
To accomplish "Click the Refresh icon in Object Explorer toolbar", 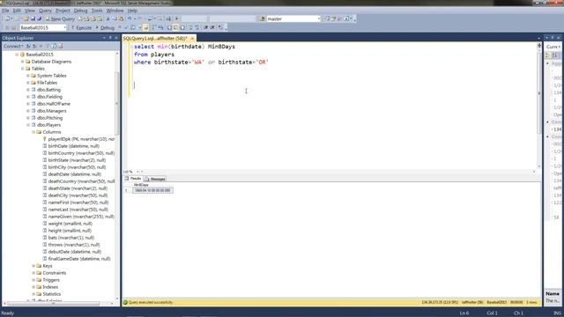I will point(55,46).
